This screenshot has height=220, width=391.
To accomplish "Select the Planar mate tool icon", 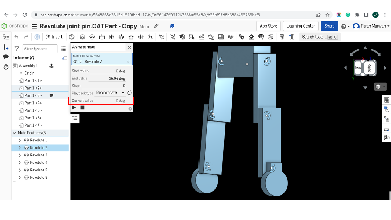I will click(x=111, y=37).
